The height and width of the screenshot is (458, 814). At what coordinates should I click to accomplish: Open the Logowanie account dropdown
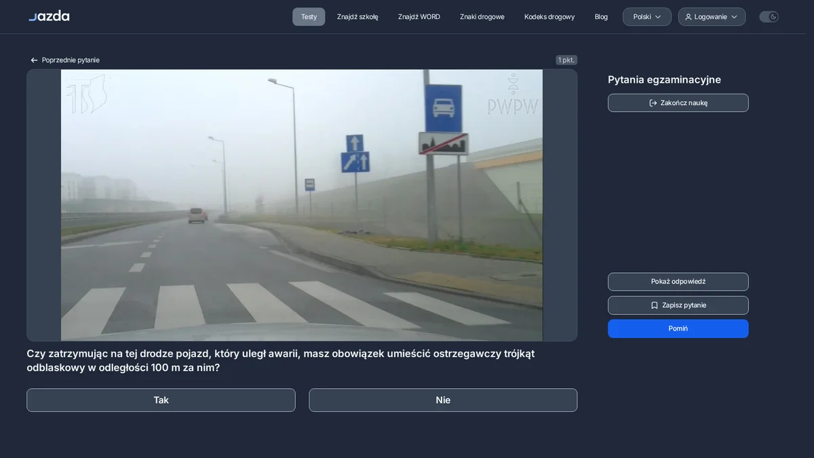pos(712,17)
